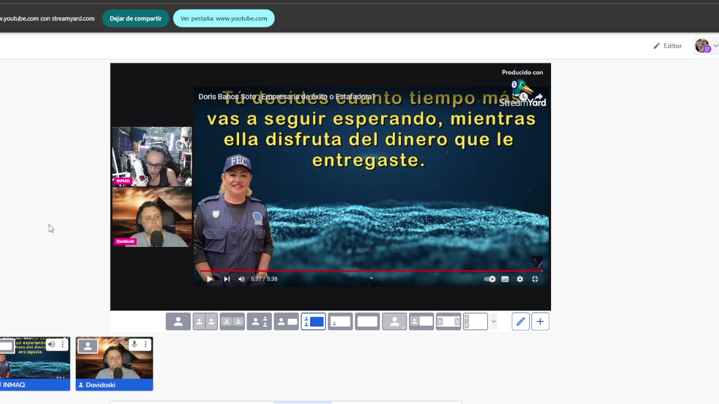This screenshot has width=719, height=404.
Task: Click the INMAQ webcam feed in the stage
Action: (152, 157)
